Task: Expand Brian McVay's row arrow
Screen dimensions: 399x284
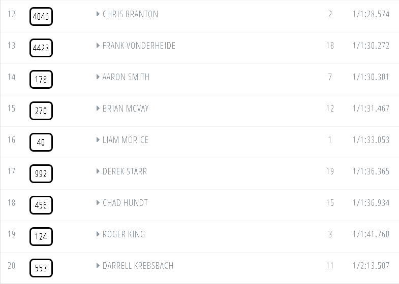Action: 98,109
